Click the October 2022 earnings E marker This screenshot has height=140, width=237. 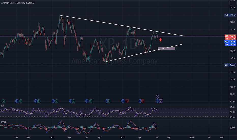(x=109, y=101)
